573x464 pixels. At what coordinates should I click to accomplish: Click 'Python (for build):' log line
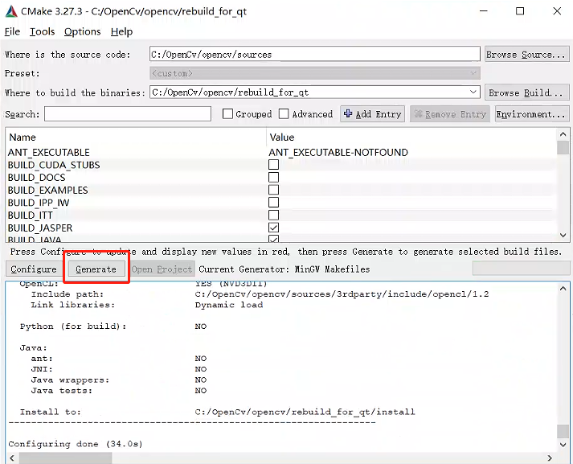73,326
